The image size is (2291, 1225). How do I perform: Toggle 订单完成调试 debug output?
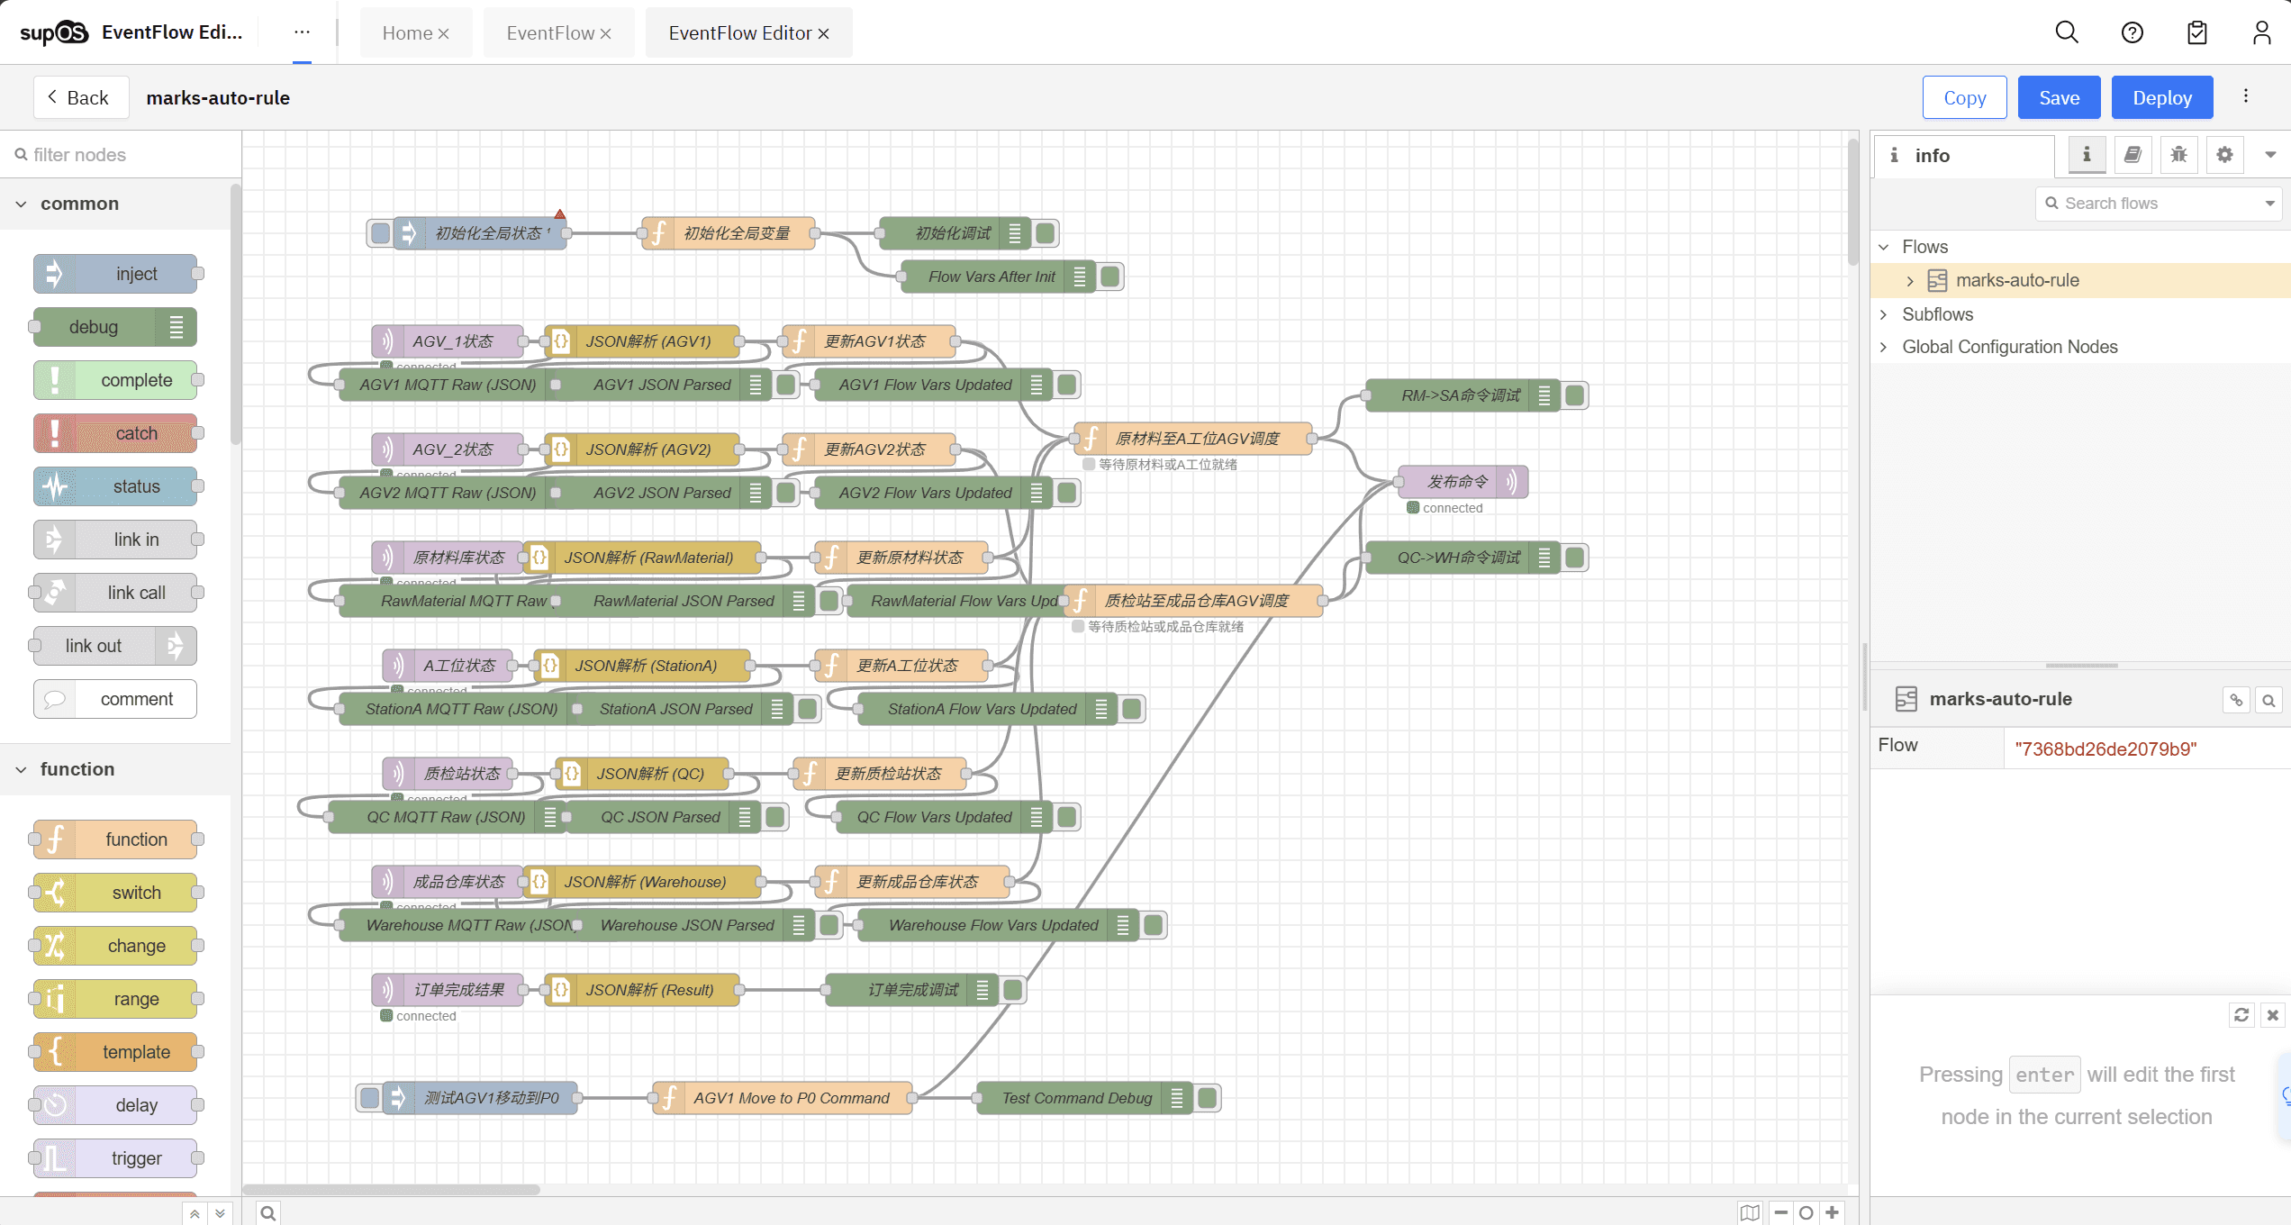1013,990
